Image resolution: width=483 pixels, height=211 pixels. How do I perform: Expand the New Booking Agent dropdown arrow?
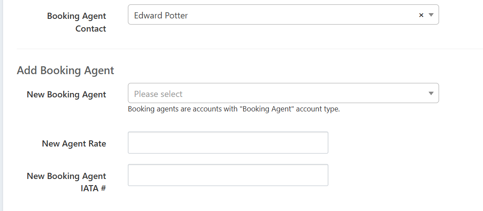(431, 93)
